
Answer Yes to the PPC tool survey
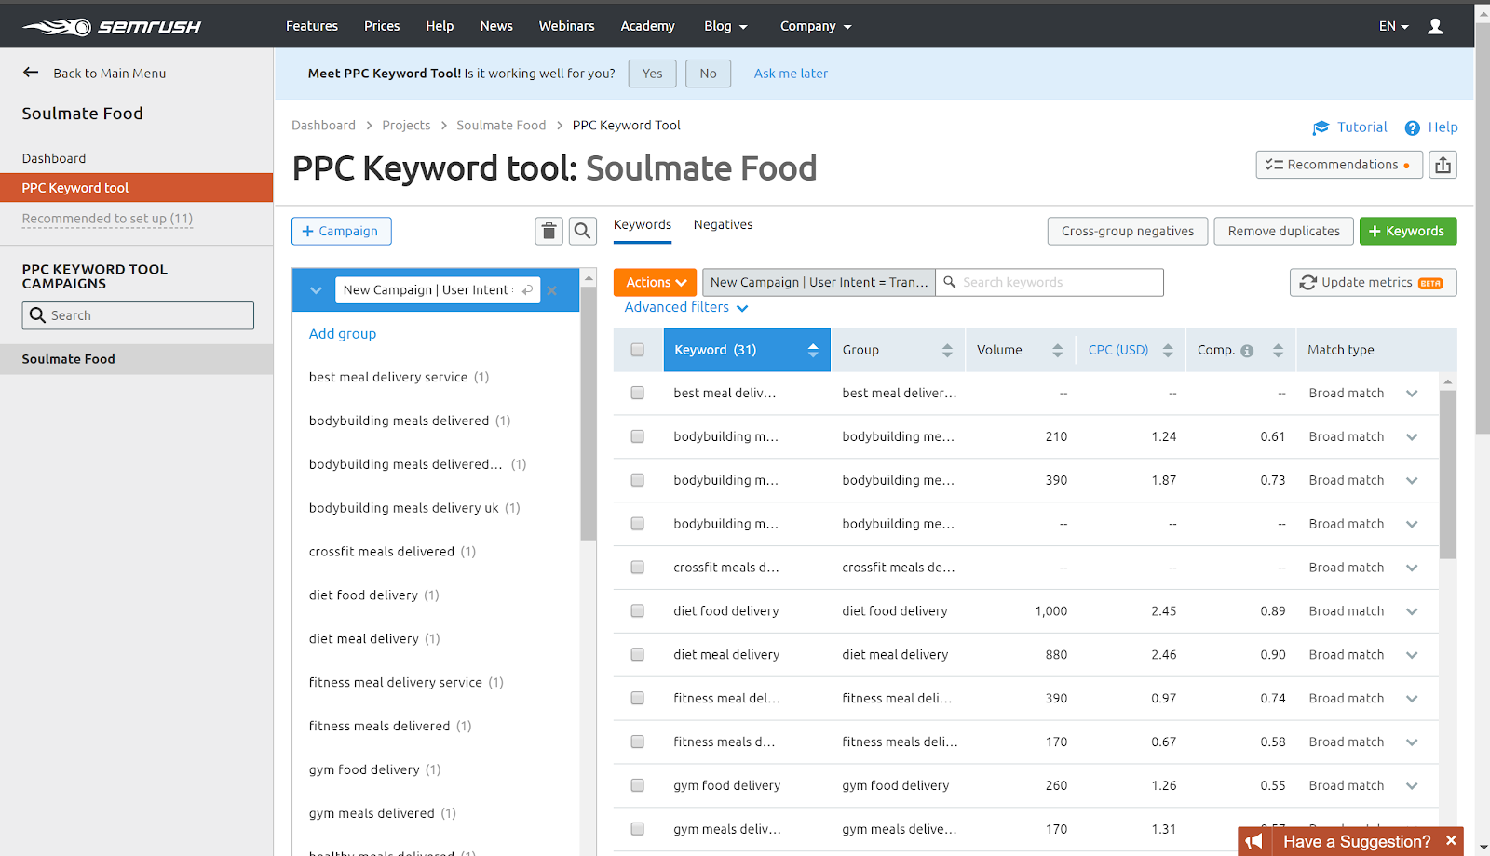tap(653, 74)
